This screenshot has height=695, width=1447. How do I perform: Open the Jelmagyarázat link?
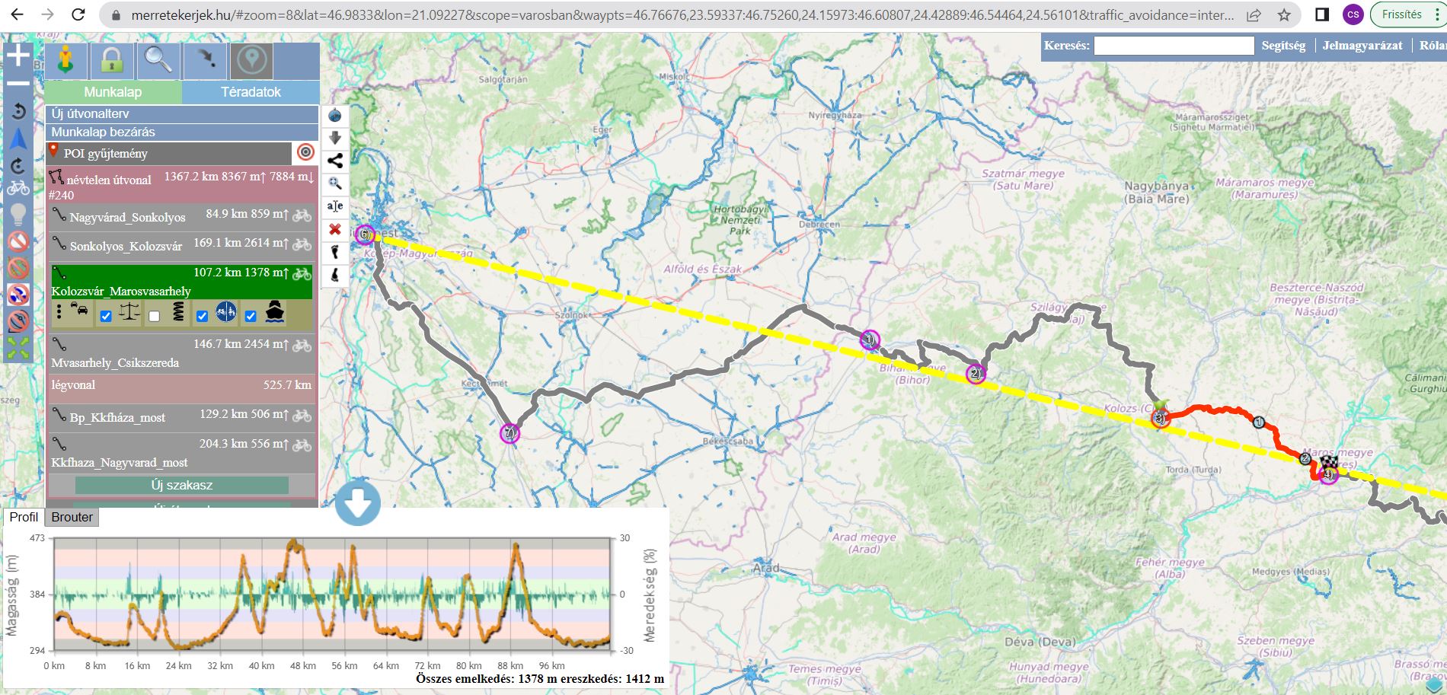click(1362, 46)
